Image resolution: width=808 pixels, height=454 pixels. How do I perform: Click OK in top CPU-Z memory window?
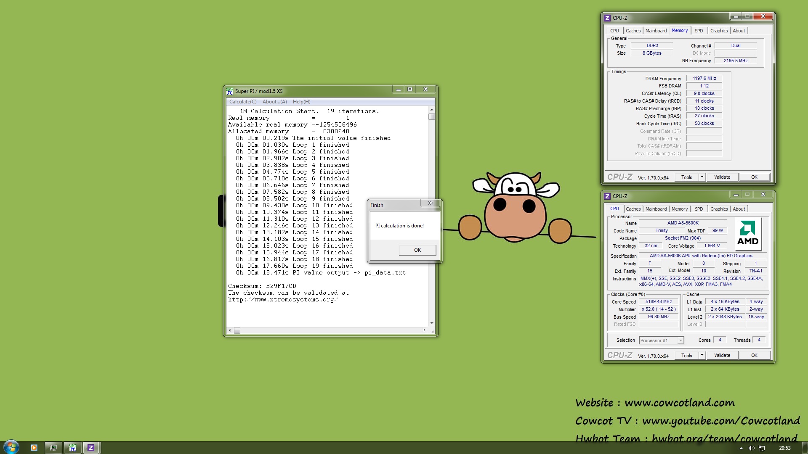point(754,177)
